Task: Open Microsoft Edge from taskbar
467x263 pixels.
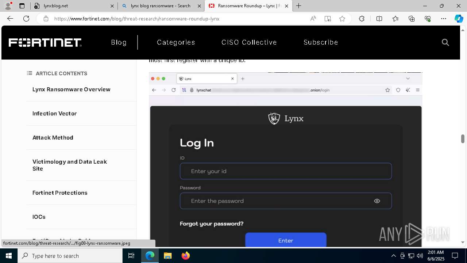Action: (150, 256)
